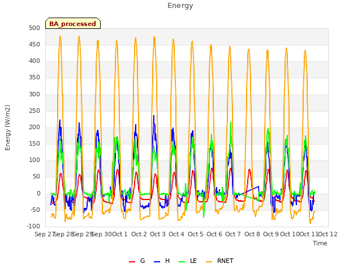Click the Oct 3 x-axis tick label
362x272 pixels.
tap(158, 234)
